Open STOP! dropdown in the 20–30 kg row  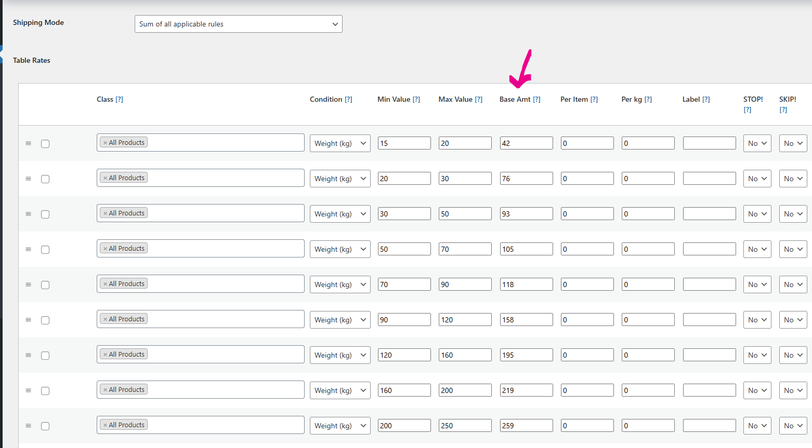pyautogui.click(x=757, y=179)
